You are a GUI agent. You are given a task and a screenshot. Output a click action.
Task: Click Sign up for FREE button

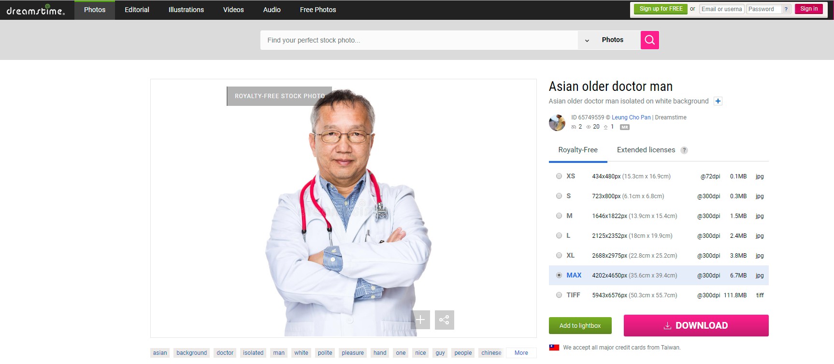pyautogui.click(x=661, y=9)
